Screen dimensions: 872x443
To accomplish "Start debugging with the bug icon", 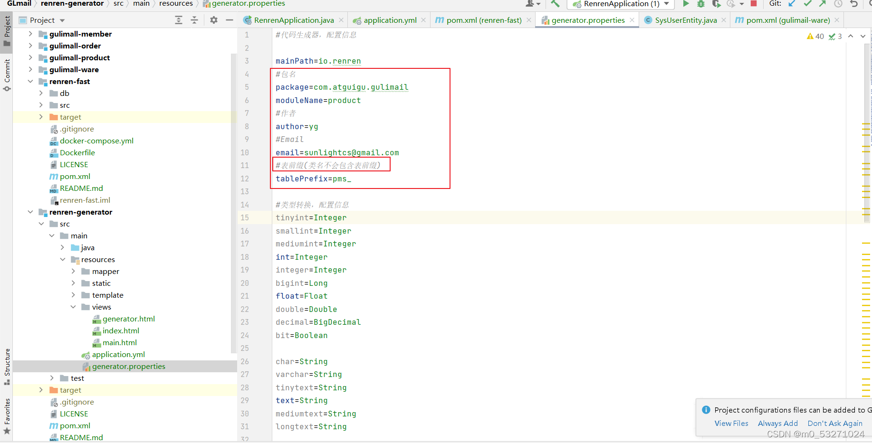I will click(x=701, y=4).
